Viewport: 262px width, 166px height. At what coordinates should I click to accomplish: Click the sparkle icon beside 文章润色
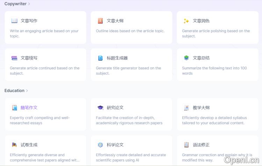187,21
